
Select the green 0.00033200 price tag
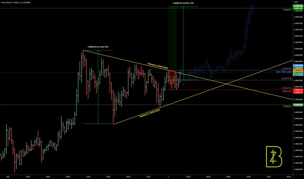[298, 6]
